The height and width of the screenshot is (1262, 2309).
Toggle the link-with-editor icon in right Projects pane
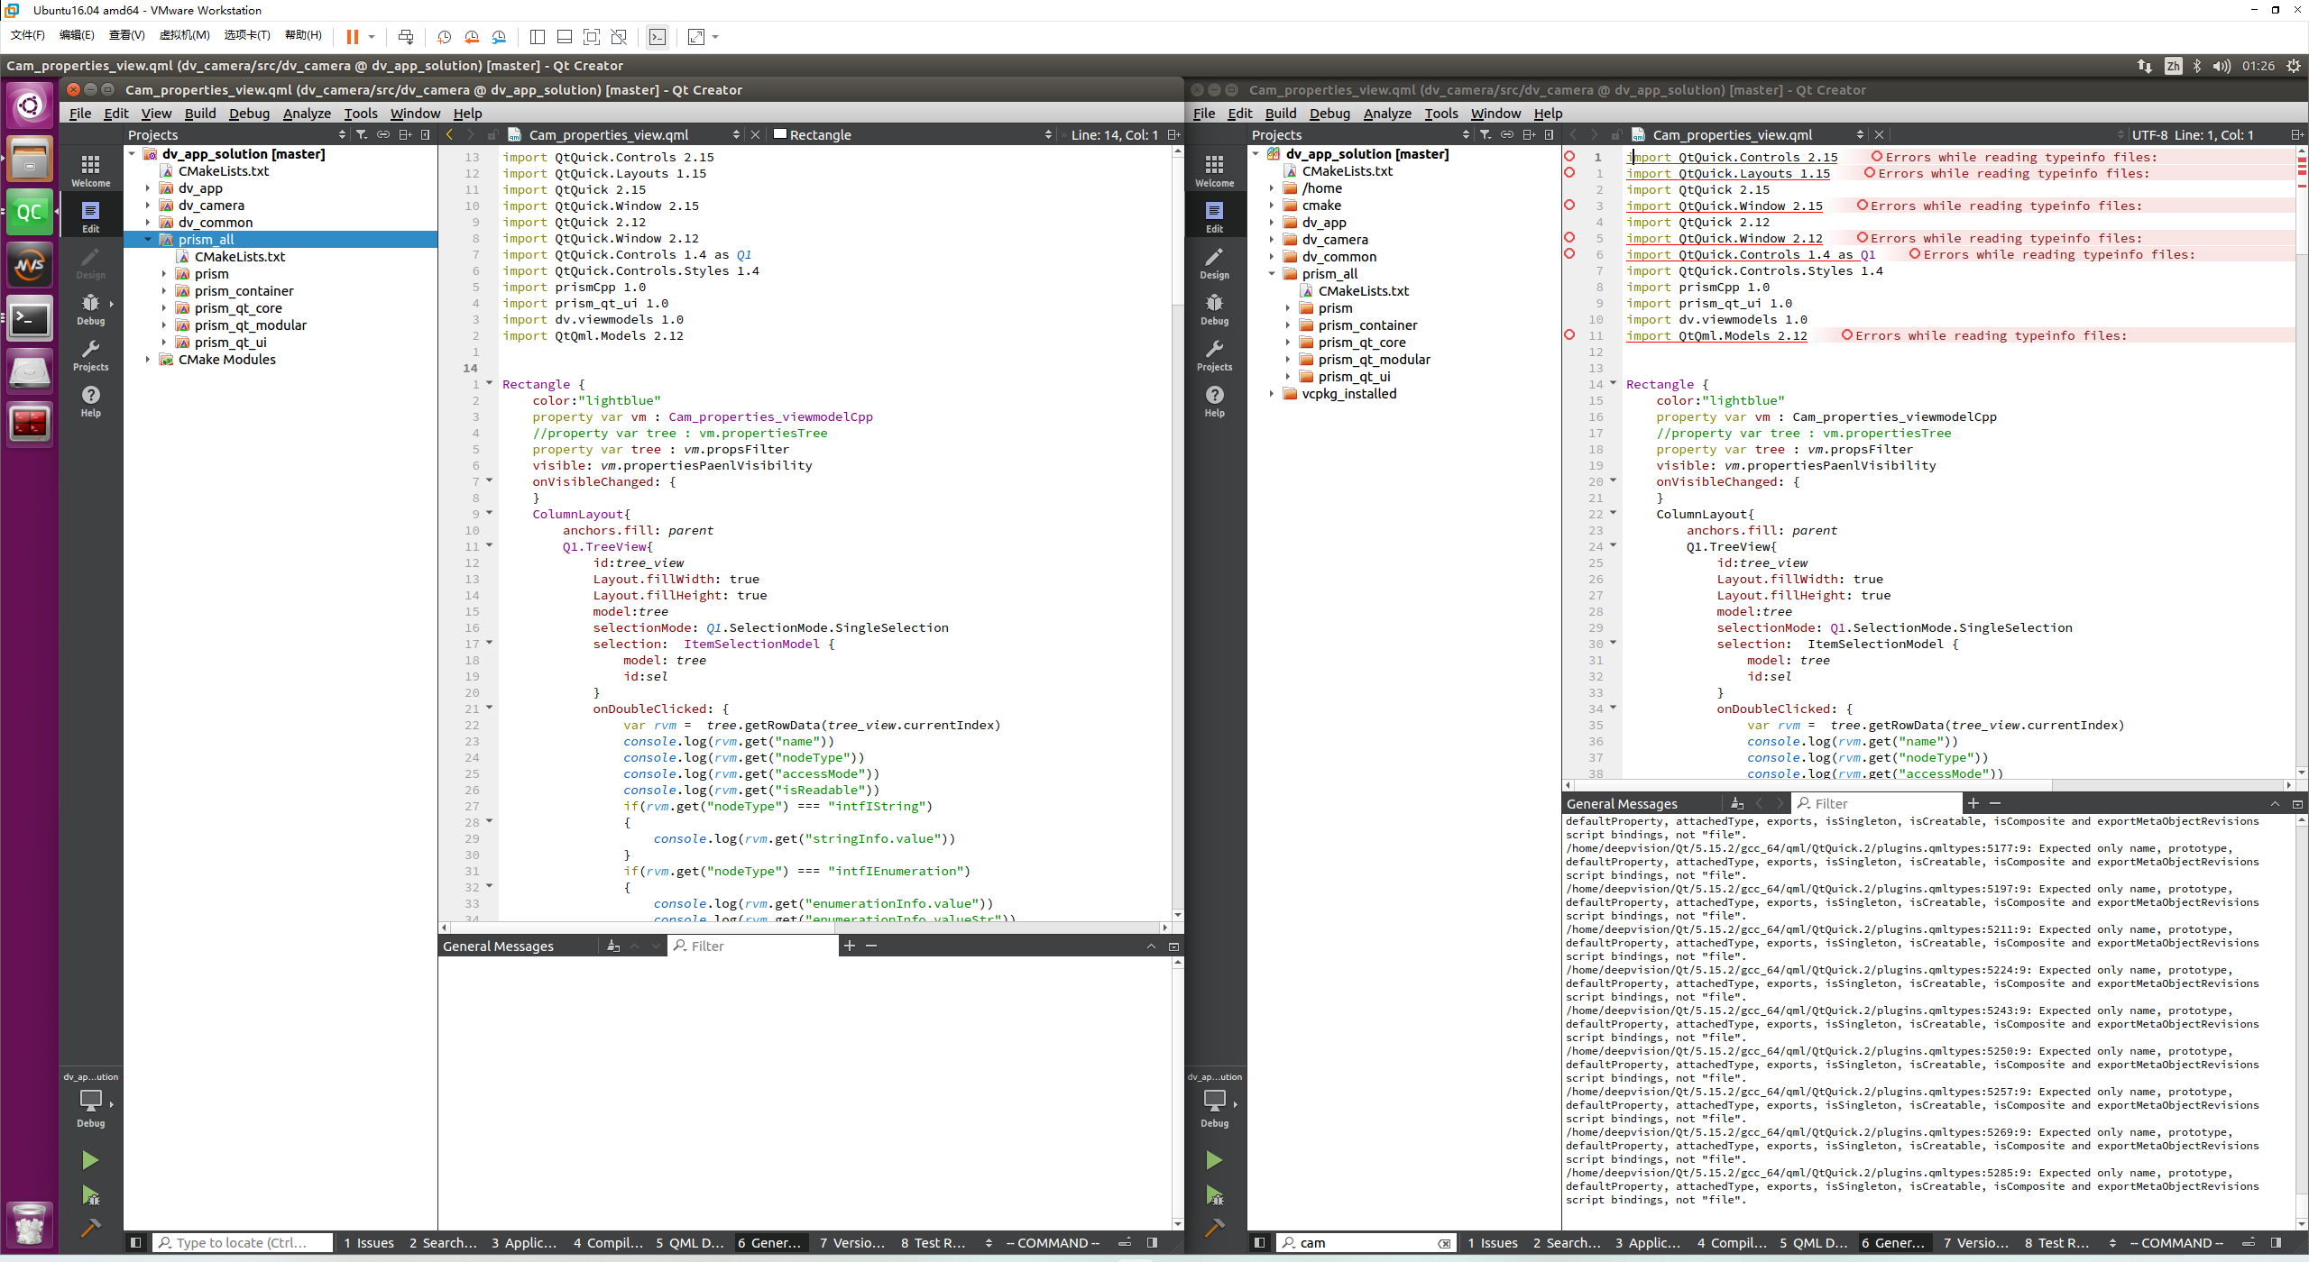[x=1506, y=134]
